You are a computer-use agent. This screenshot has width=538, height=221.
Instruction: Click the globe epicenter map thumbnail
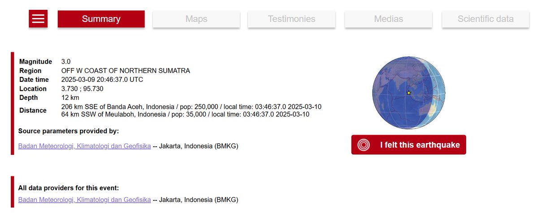pyautogui.click(x=409, y=93)
